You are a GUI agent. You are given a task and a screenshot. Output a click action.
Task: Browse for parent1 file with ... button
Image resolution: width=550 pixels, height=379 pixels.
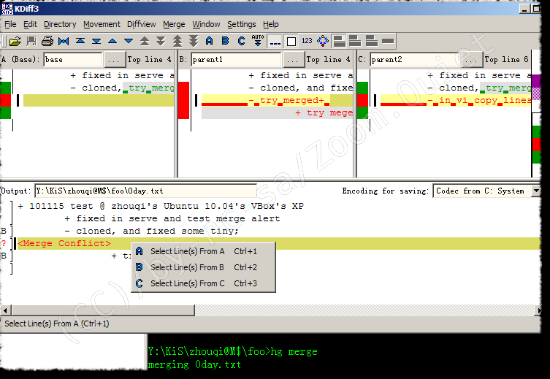(294, 60)
